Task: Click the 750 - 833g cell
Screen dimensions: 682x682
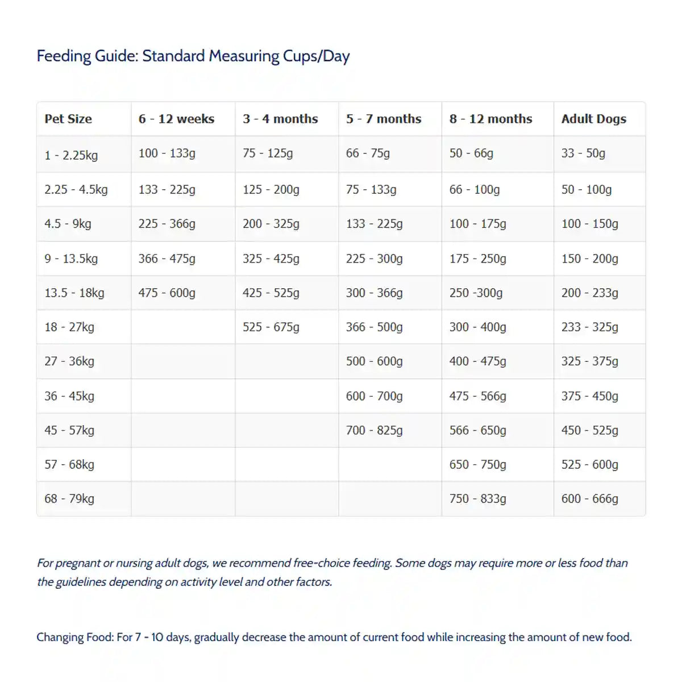Action: [x=477, y=498]
